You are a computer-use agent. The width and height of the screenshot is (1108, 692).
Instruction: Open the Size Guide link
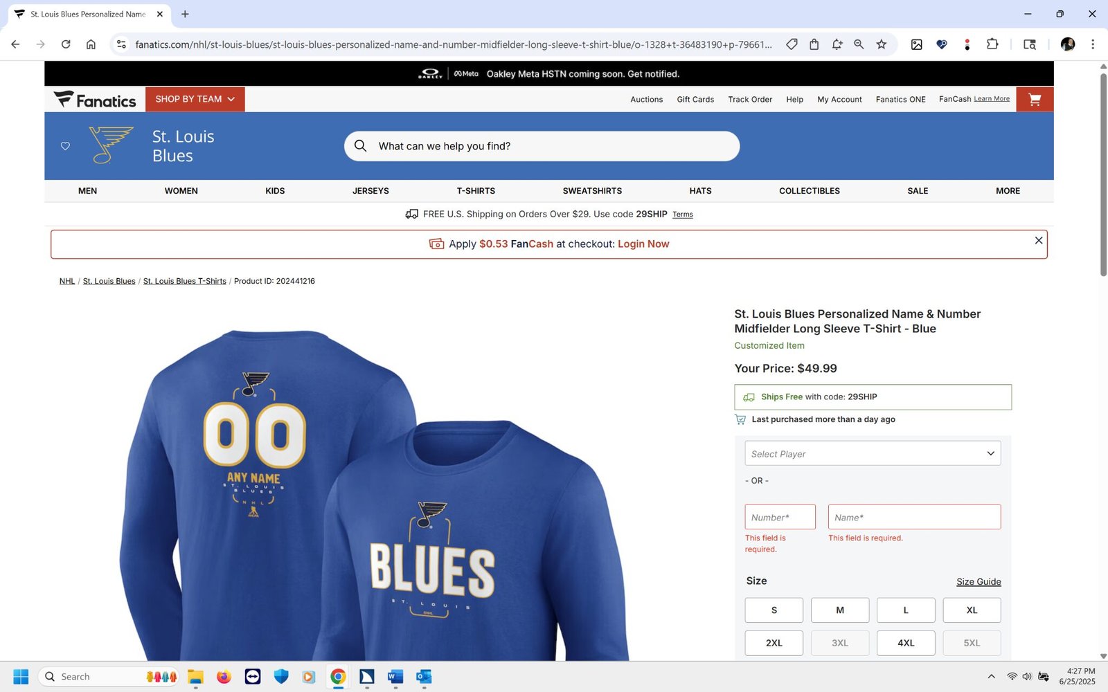pos(979,582)
